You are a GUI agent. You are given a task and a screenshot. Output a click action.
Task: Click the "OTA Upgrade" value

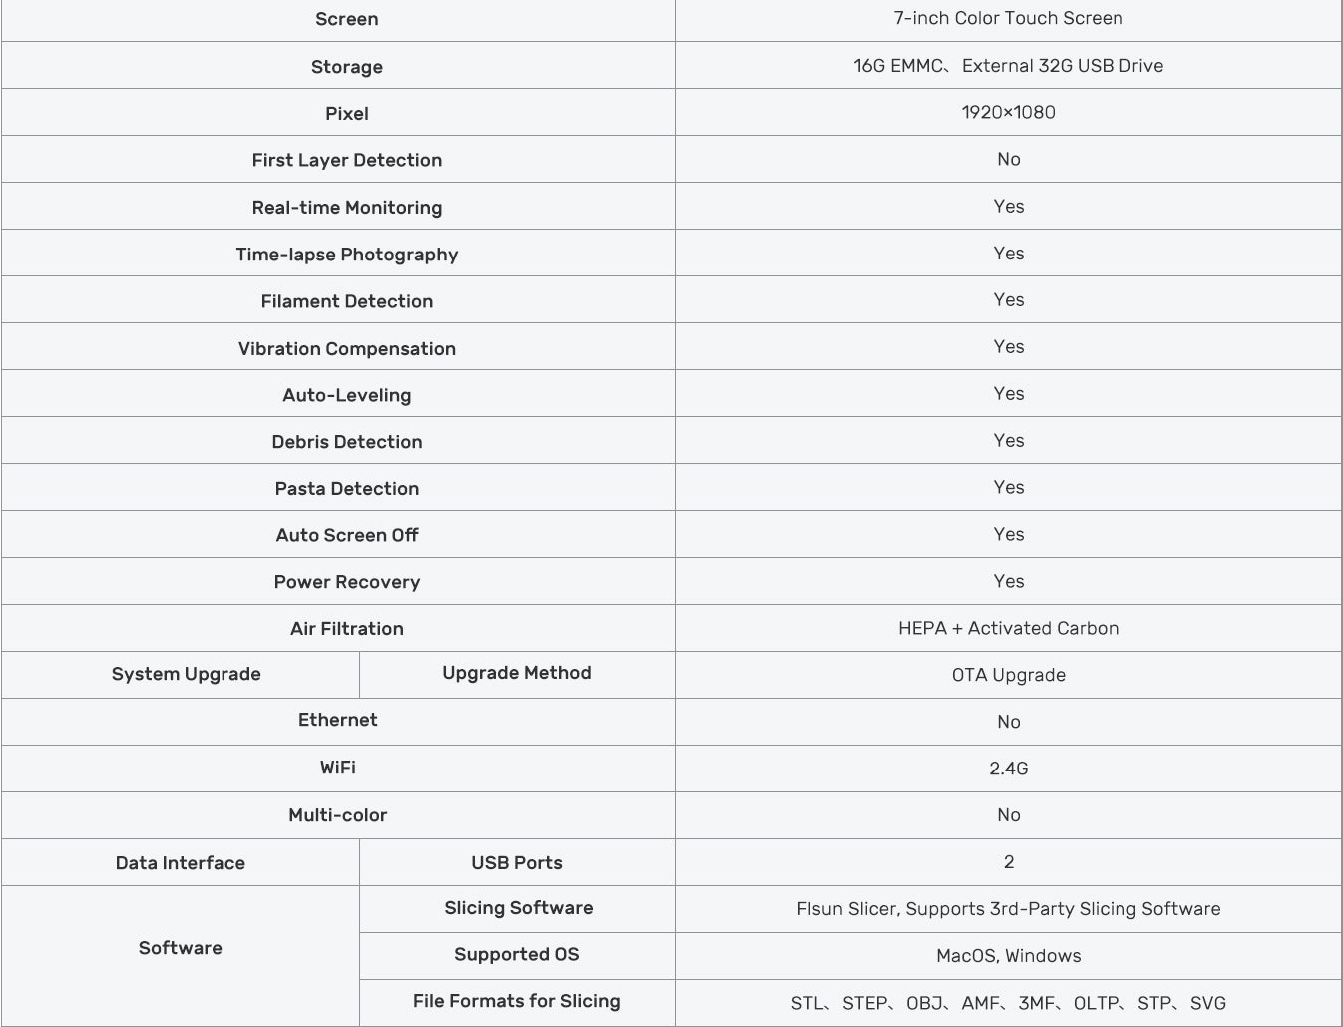1008,675
